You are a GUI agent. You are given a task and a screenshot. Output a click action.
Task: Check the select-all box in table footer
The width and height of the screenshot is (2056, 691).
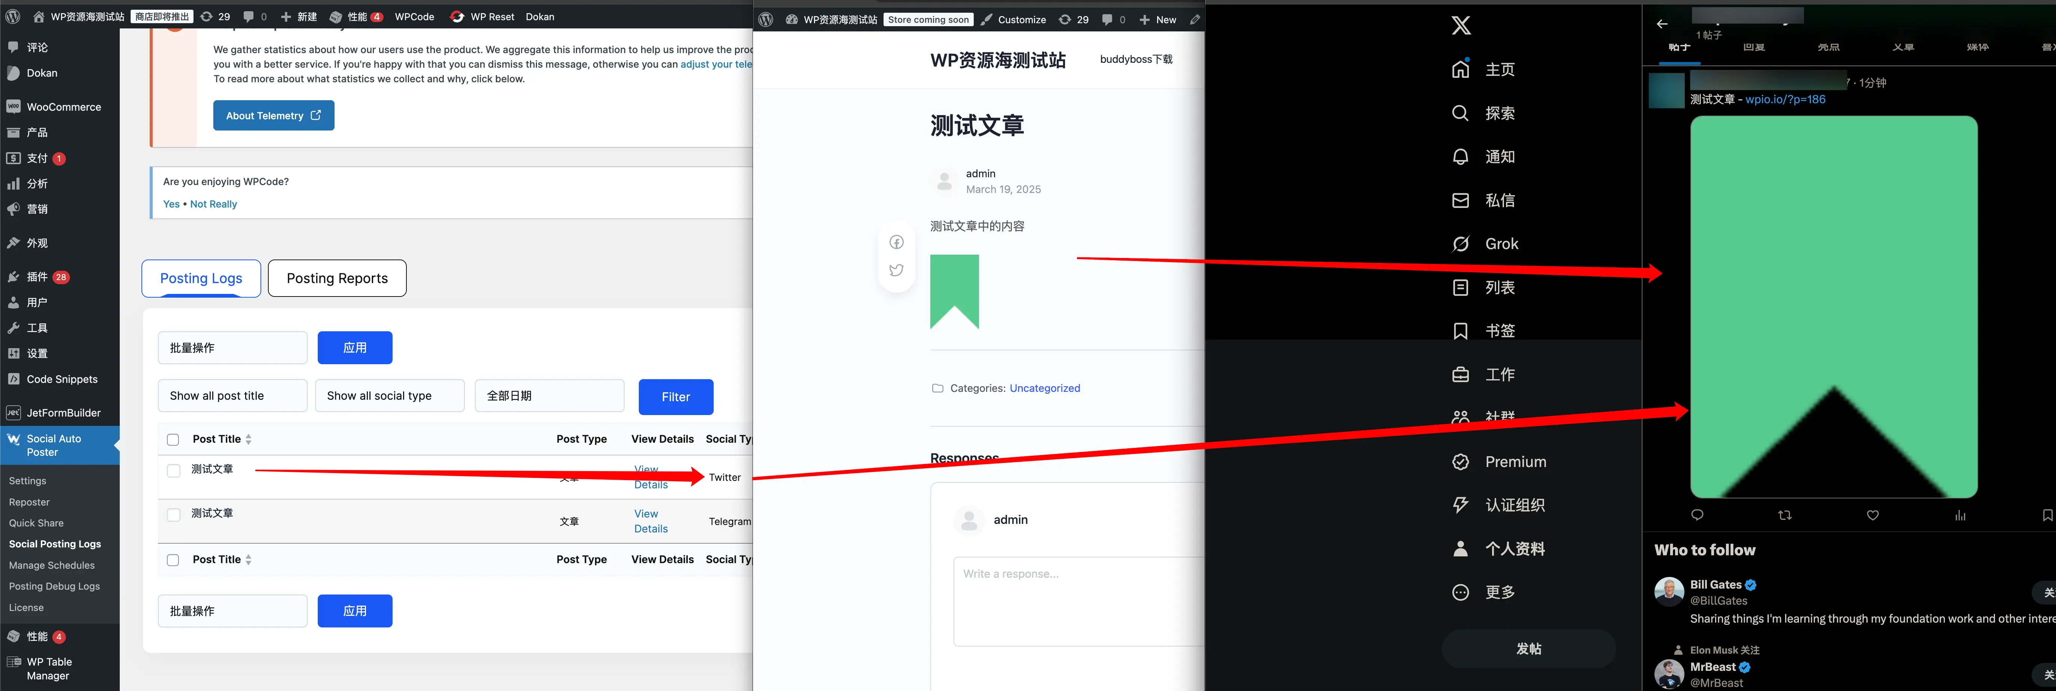click(173, 560)
